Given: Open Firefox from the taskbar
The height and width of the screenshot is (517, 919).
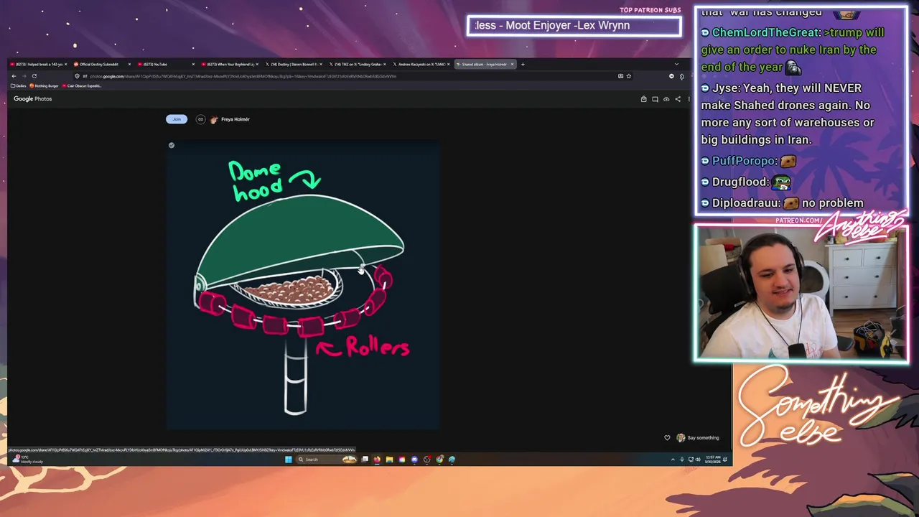Looking at the screenshot, I should [x=377, y=460].
